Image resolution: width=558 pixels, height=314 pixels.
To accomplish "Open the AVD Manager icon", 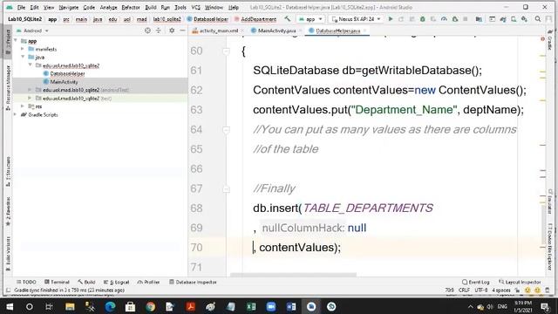I will (x=514, y=19).
